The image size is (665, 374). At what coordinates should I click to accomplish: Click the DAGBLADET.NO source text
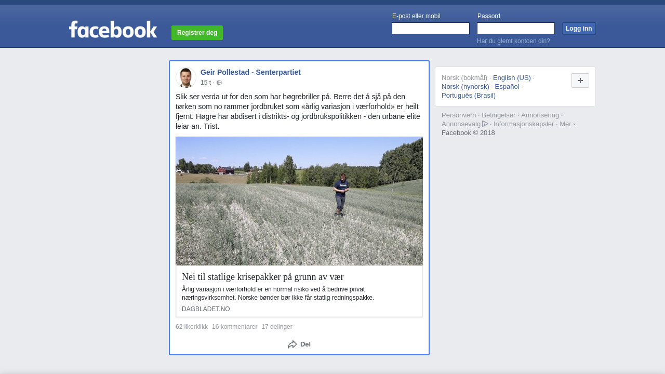pos(206,309)
